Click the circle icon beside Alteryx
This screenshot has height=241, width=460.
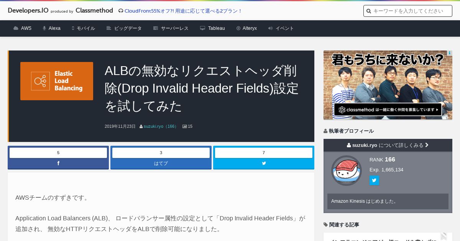pos(238,28)
